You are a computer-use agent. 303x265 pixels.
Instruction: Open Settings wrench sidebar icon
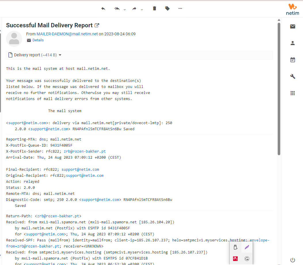(x=293, y=76)
